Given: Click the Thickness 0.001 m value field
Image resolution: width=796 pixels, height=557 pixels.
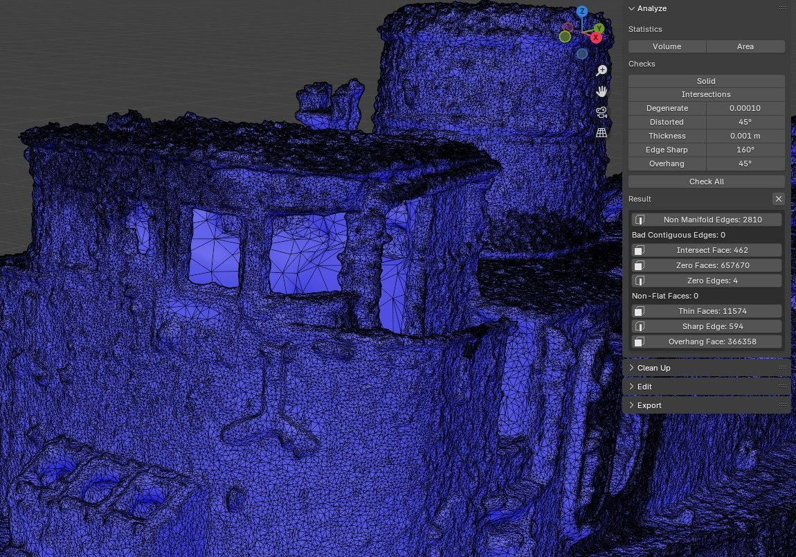Looking at the screenshot, I should (x=745, y=136).
